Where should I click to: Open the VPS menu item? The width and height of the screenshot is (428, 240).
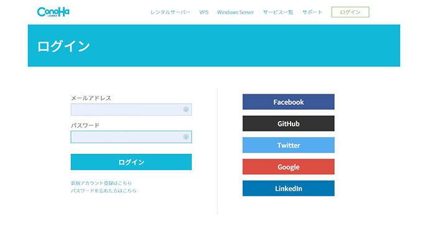click(204, 12)
